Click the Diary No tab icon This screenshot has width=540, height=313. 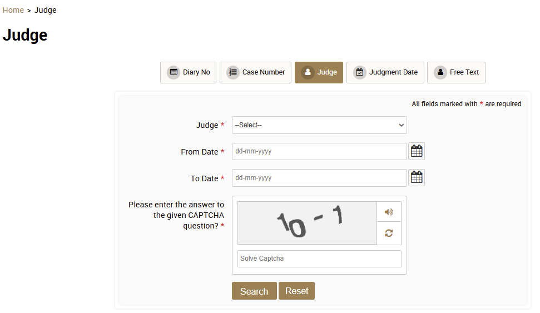pos(174,72)
